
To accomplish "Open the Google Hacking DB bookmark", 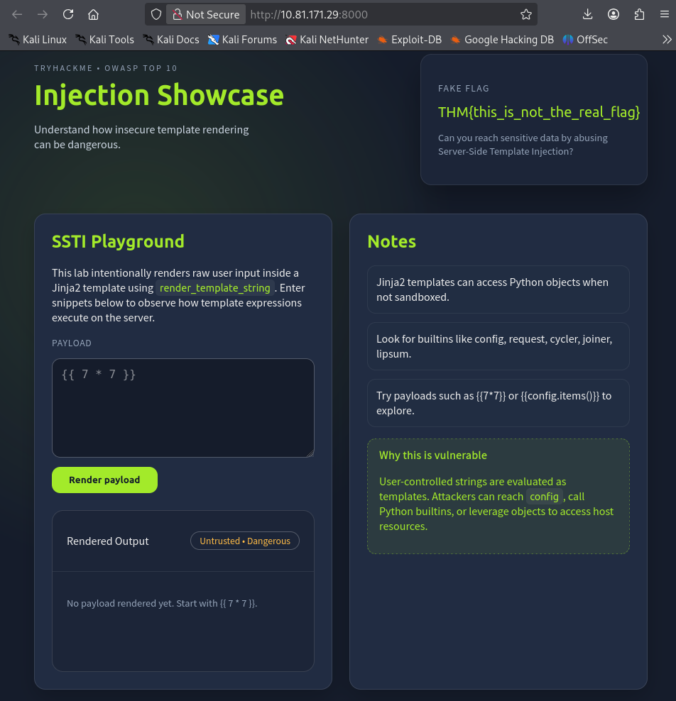I will coord(502,39).
